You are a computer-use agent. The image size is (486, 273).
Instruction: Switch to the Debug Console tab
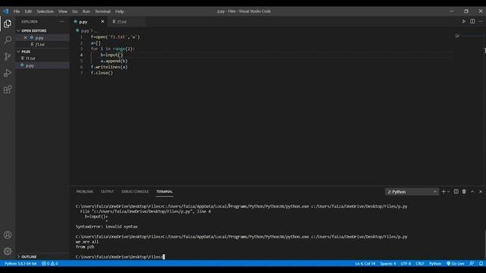pos(135,192)
